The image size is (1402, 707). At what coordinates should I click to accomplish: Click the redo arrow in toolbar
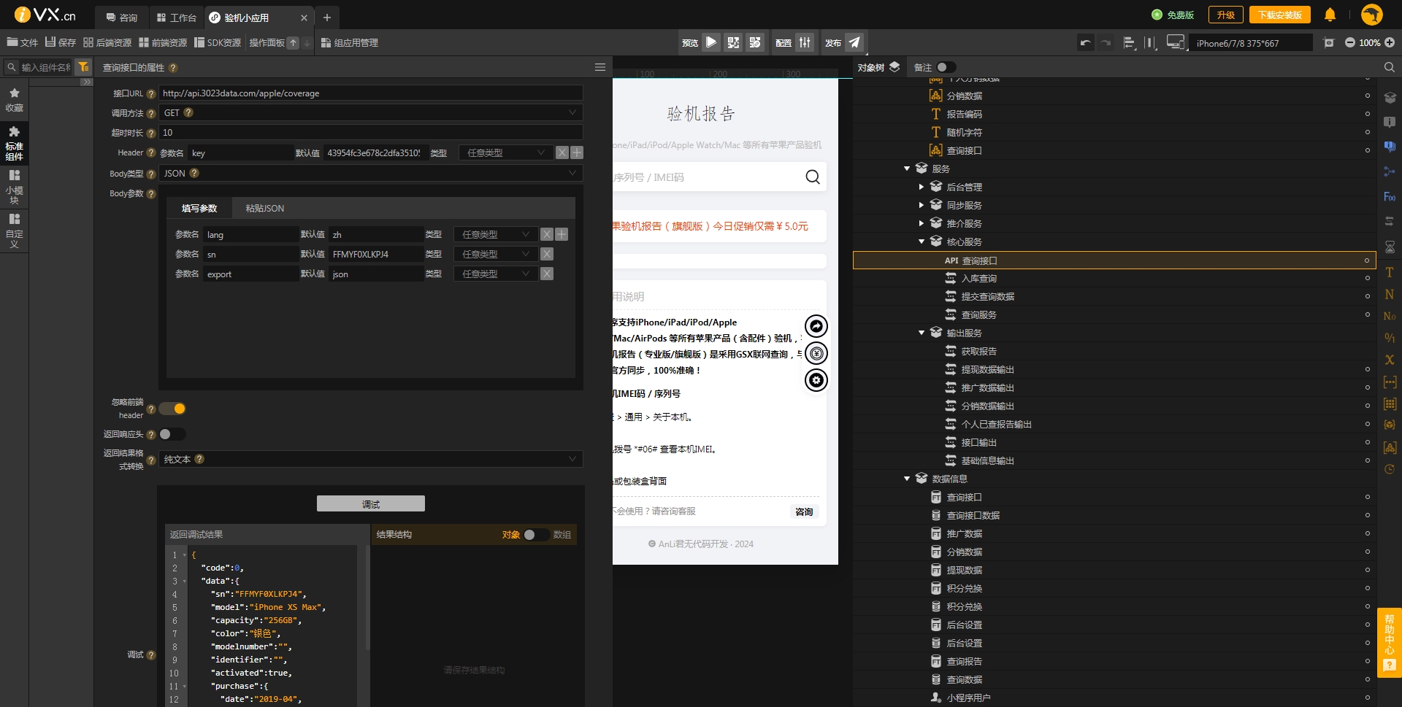pyautogui.click(x=1106, y=43)
